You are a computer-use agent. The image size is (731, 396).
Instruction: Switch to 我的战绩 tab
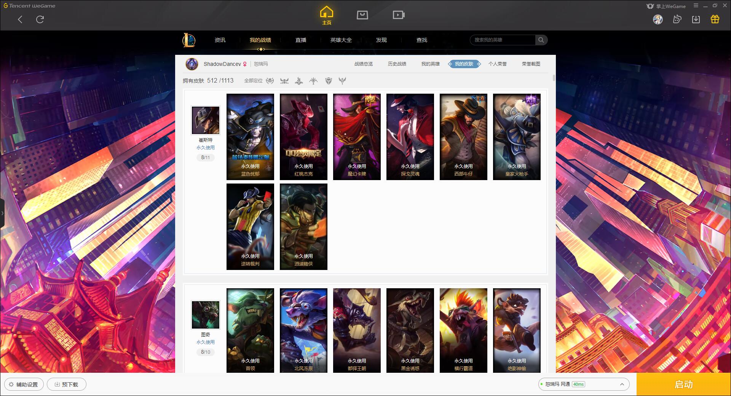[260, 40]
